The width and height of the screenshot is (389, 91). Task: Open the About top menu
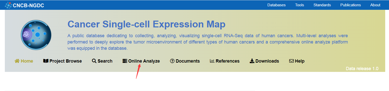375,5
